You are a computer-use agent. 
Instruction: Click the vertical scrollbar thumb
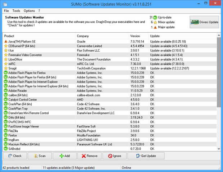[219, 72]
